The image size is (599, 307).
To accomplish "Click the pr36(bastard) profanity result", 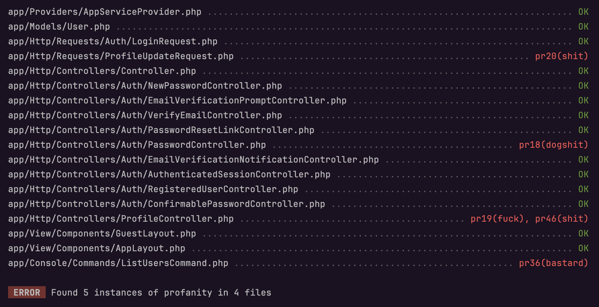I will (553, 263).
